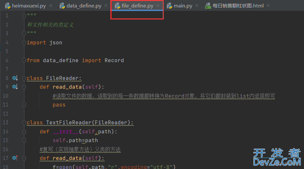Click the Python icon on heimaxuexi.py tab
This screenshot has height=169, width=304.
point(8,6)
